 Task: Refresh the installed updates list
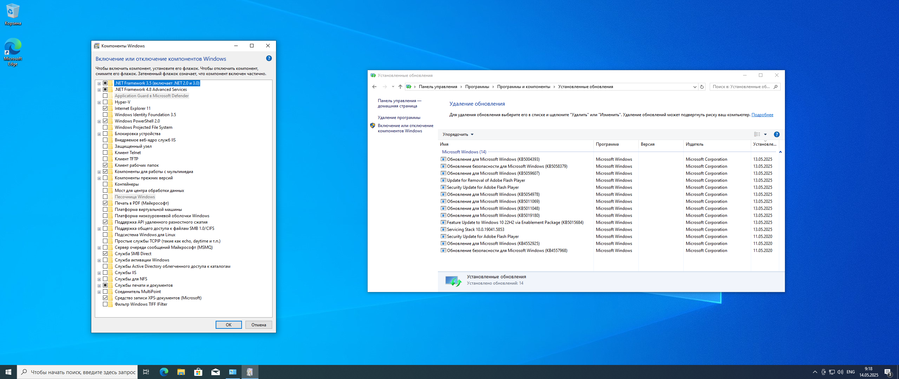pyautogui.click(x=702, y=87)
